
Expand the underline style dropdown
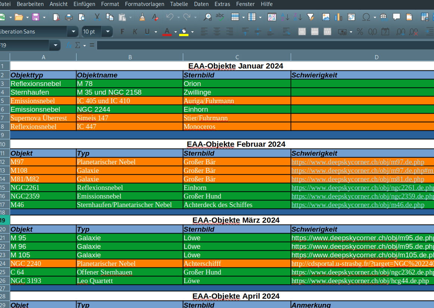[156, 32]
